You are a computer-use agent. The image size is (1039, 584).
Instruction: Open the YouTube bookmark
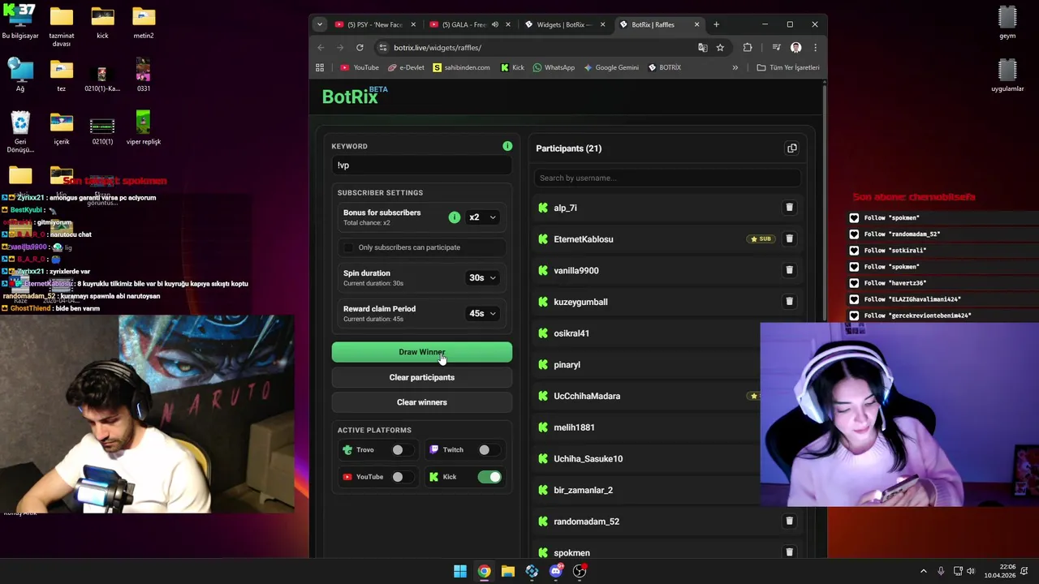tap(360, 67)
